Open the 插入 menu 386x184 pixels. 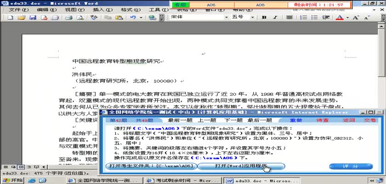pos(102,10)
